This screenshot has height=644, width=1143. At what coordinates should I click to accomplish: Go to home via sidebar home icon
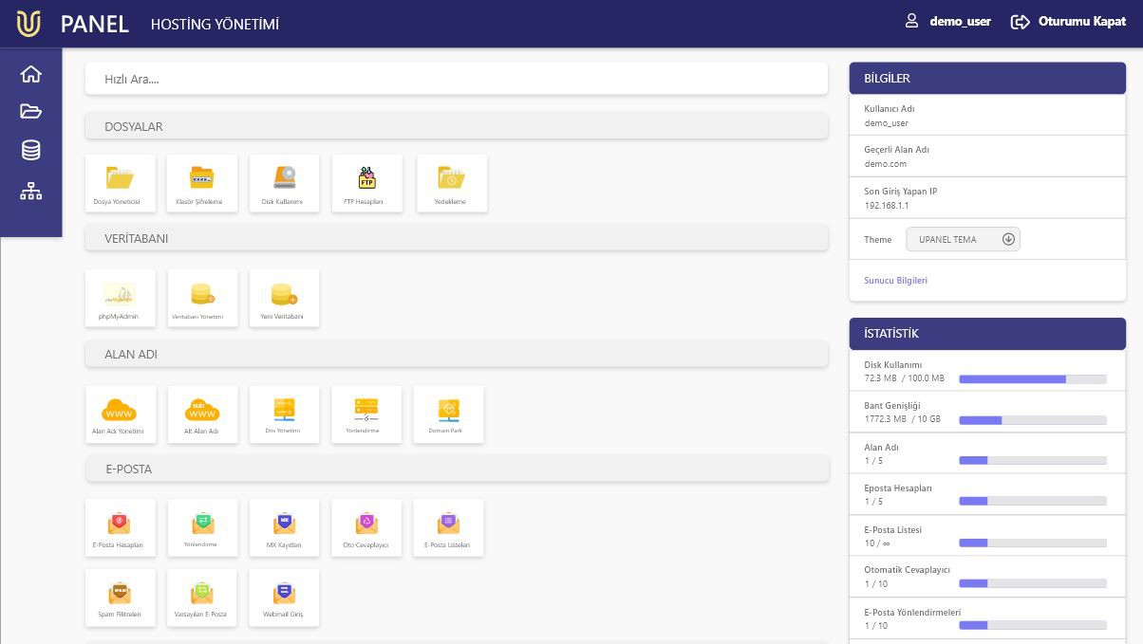(30, 73)
